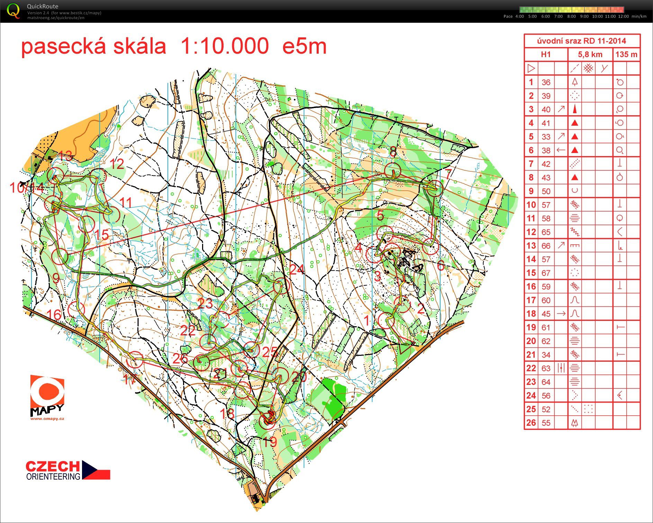This screenshot has width=653, height=523.
Task: Click control code 50 in row 9
Action: [546, 191]
